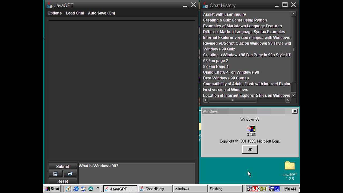Click the Windows logo in the dialog

pos(251,131)
